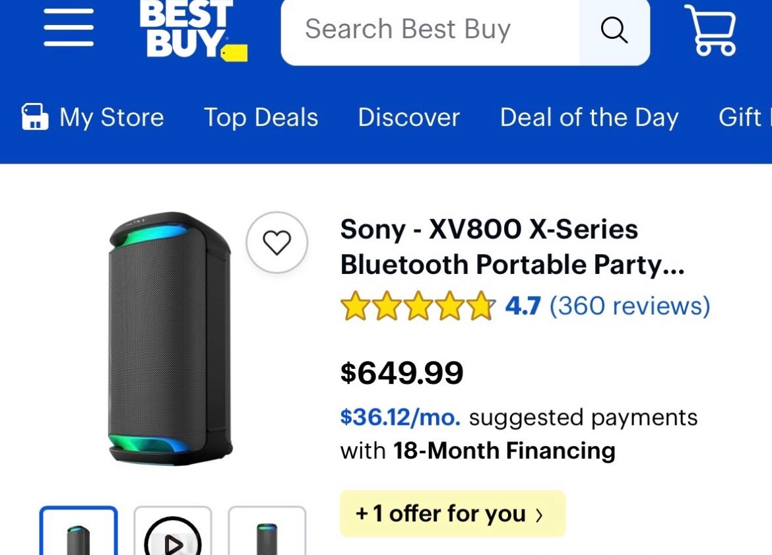This screenshot has height=555, width=772.
Task: Open the Discover section
Action: click(x=409, y=117)
